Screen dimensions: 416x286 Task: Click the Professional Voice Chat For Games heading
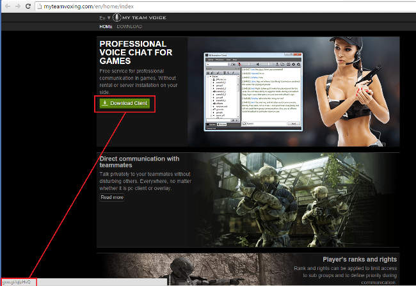pos(136,52)
